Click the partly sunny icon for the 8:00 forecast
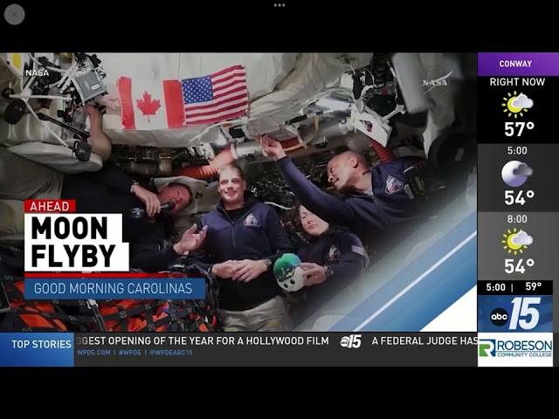The width and height of the screenshot is (559, 419). point(517,240)
